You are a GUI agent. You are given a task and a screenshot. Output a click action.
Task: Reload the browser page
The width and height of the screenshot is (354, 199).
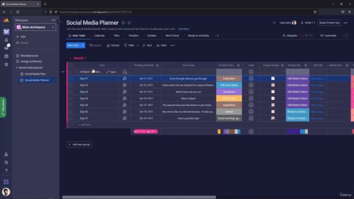pos(18,12)
